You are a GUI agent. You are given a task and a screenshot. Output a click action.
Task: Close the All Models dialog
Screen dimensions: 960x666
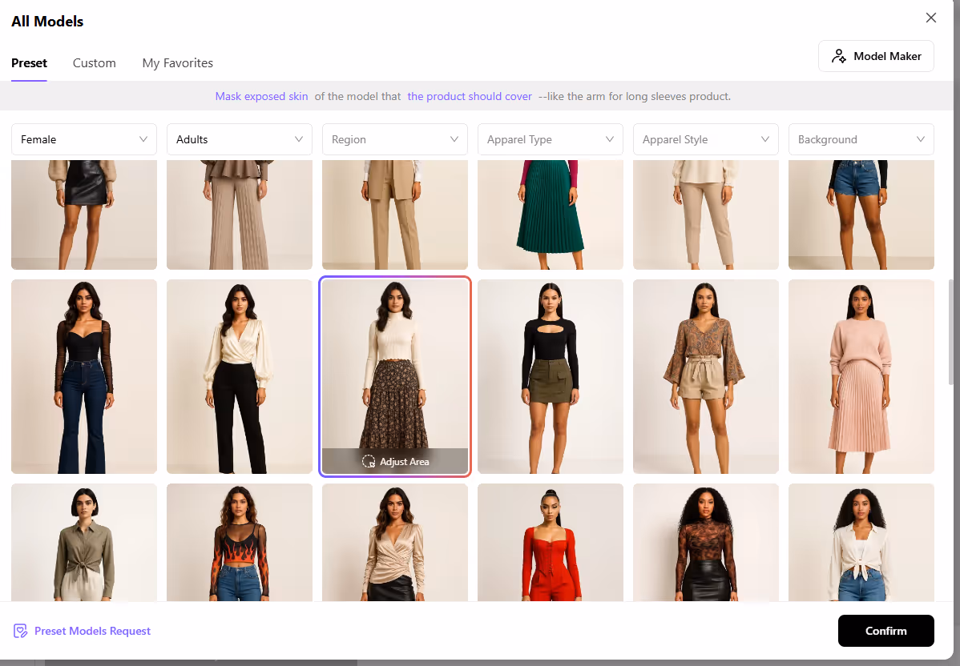coord(930,18)
